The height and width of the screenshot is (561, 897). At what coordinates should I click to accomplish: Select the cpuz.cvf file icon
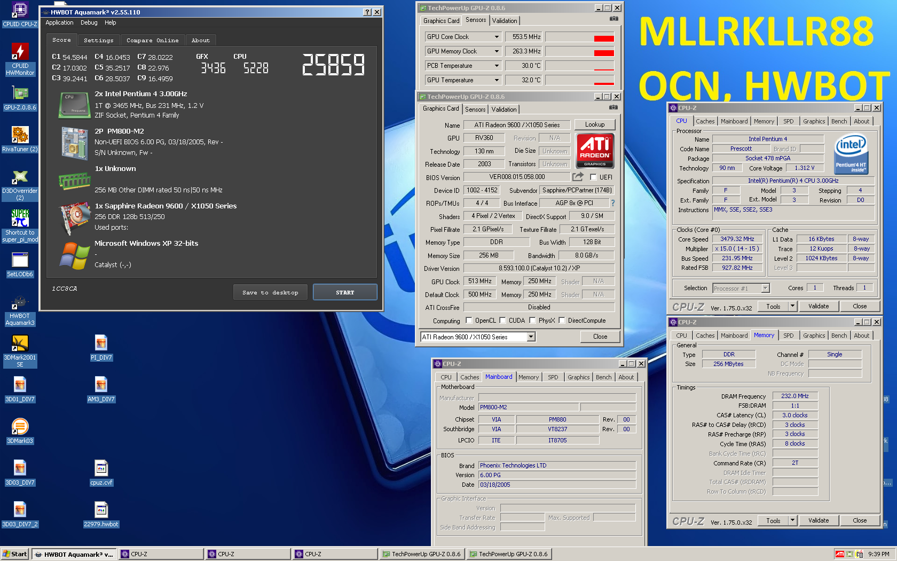pyautogui.click(x=101, y=473)
